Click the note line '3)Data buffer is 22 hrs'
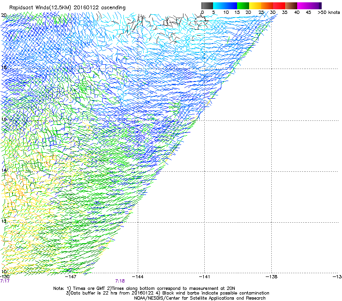The width and height of the screenshot is (342, 301). [167, 293]
